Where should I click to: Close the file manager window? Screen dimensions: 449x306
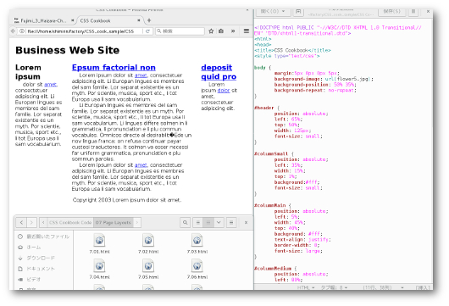coord(246,222)
